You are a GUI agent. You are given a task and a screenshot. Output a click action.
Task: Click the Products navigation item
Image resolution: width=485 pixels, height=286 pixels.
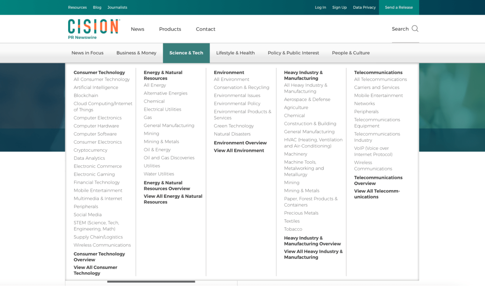pyautogui.click(x=170, y=29)
